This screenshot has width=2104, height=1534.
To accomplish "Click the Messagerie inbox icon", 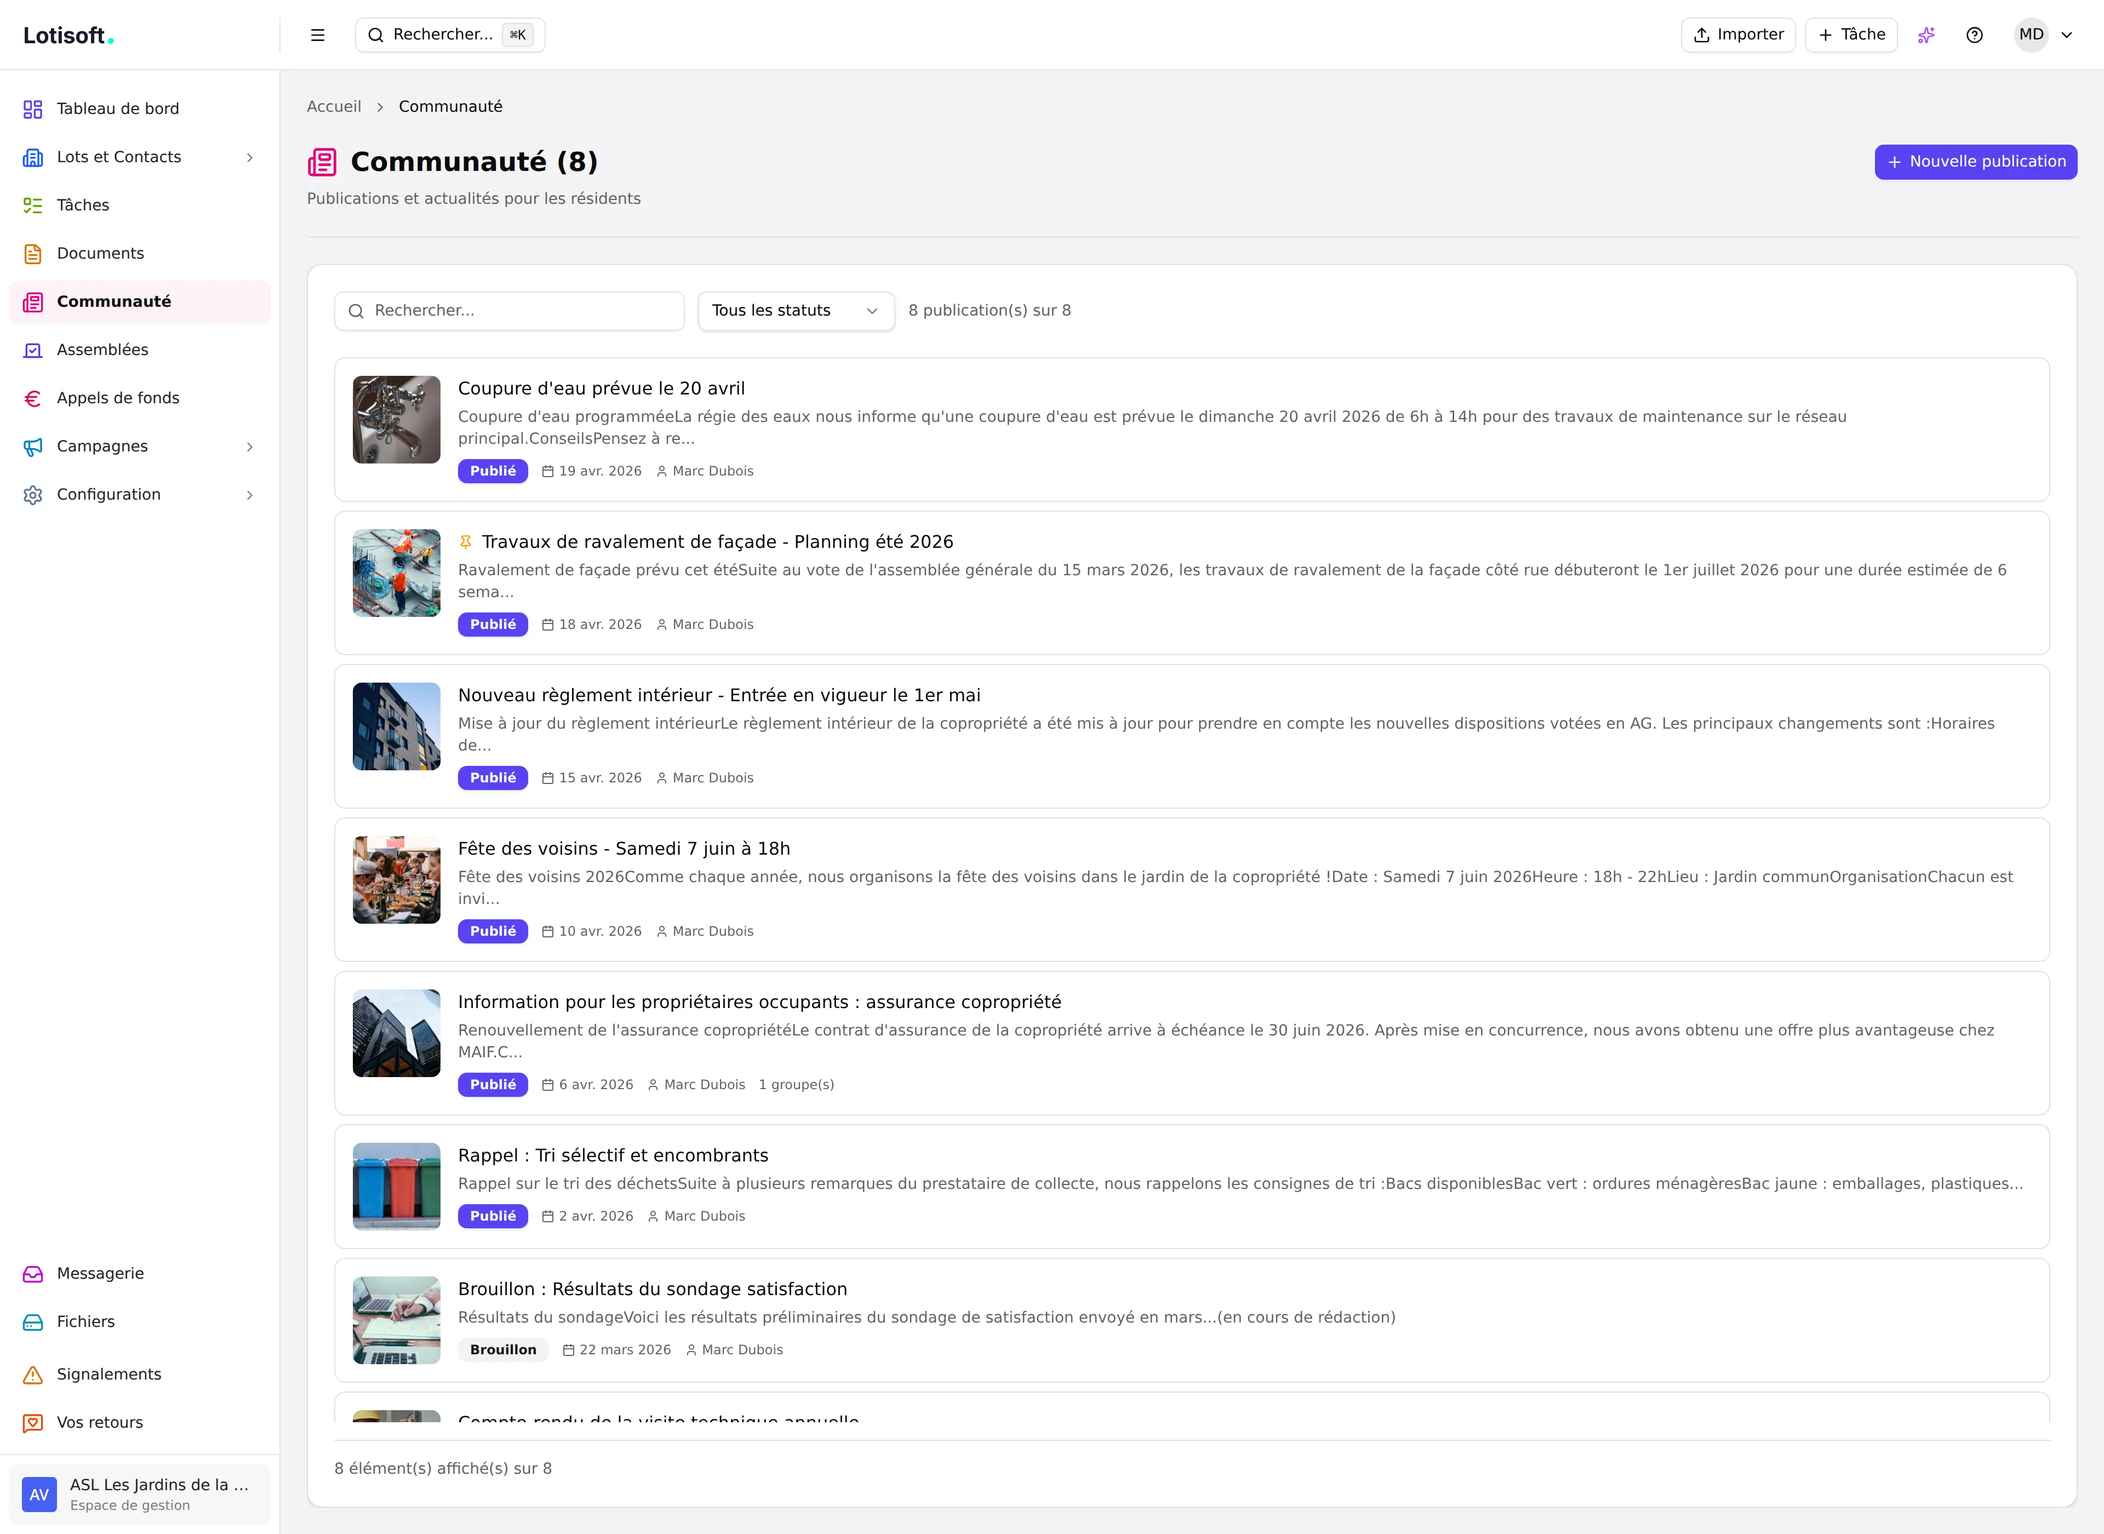I will [32, 1274].
